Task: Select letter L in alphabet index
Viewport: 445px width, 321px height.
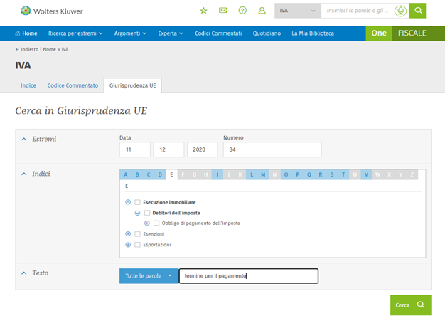Action: point(252,174)
